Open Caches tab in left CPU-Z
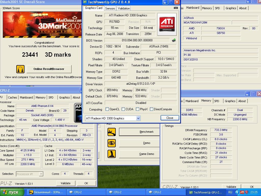Image resolution: width=261 pixels, height=196 pixels. [x=12, y=97]
